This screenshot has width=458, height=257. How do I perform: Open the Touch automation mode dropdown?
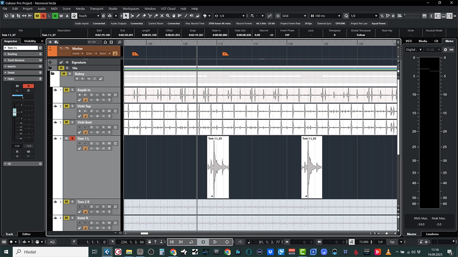[x=89, y=16]
